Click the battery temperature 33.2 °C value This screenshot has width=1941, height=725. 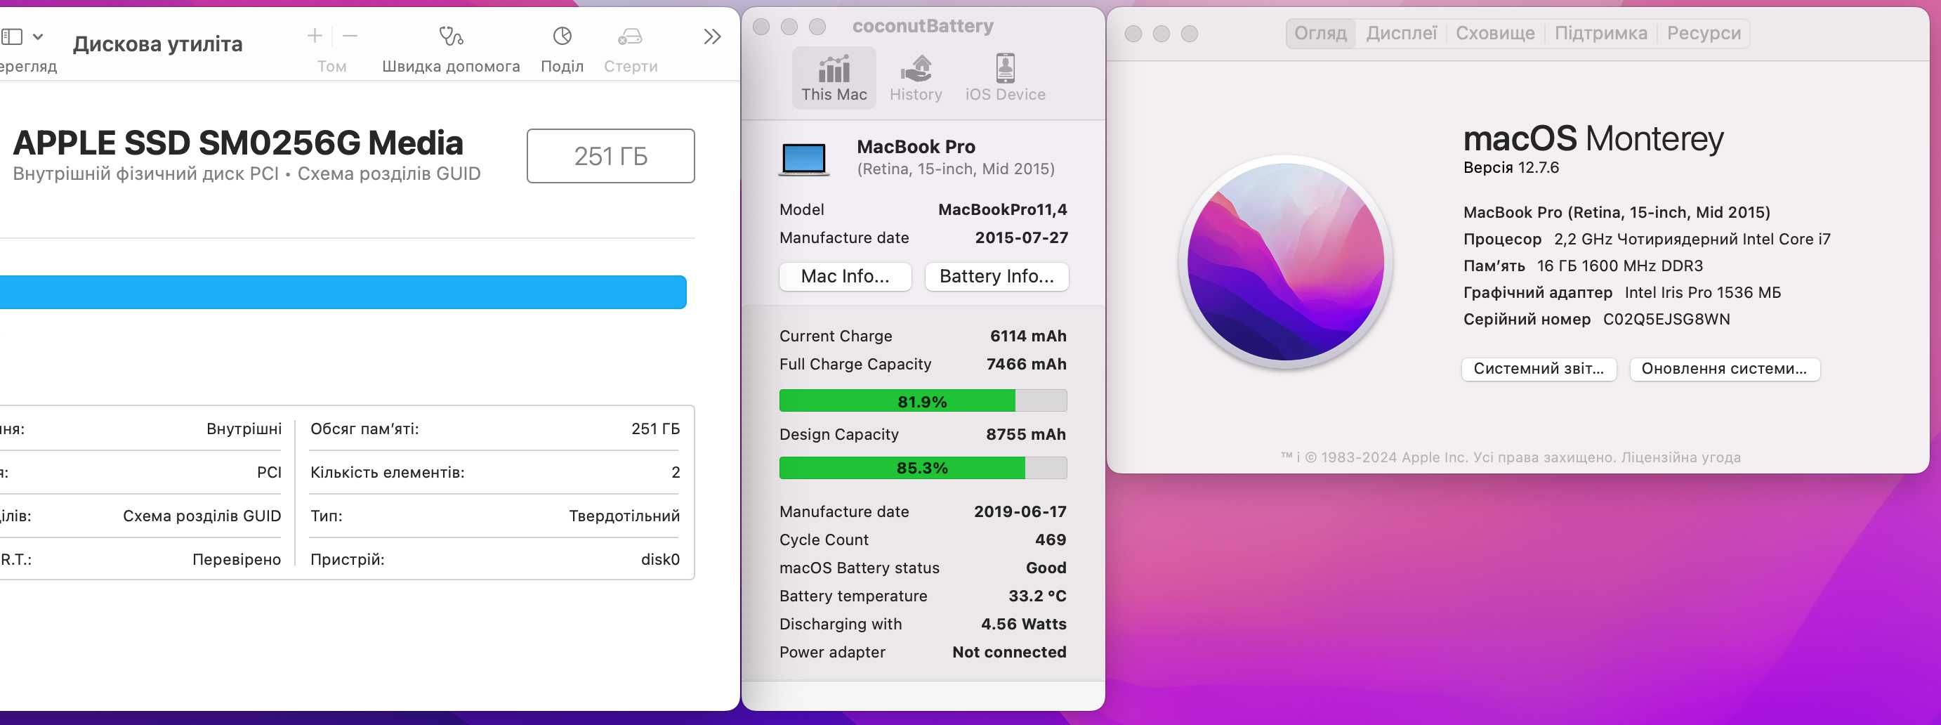1037,596
